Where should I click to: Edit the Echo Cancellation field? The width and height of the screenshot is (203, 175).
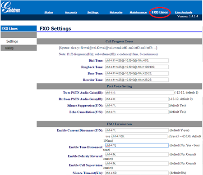137,112
